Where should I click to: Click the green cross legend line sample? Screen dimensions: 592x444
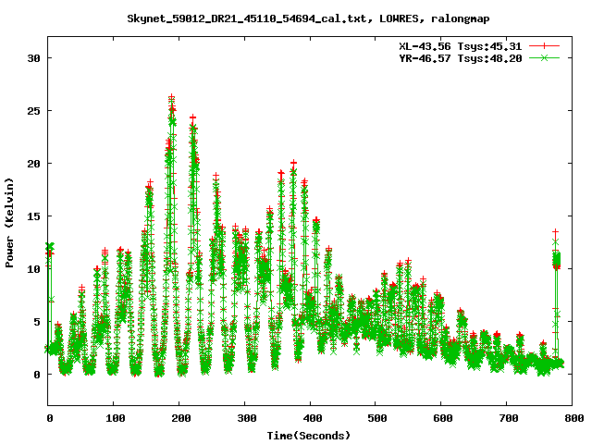[544, 57]
